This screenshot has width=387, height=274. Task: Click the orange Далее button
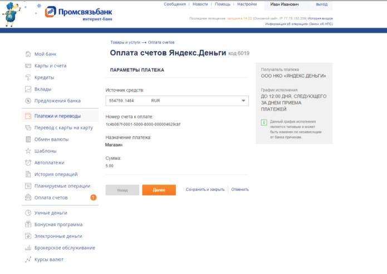pyautogui.click(x=159, y=190)
